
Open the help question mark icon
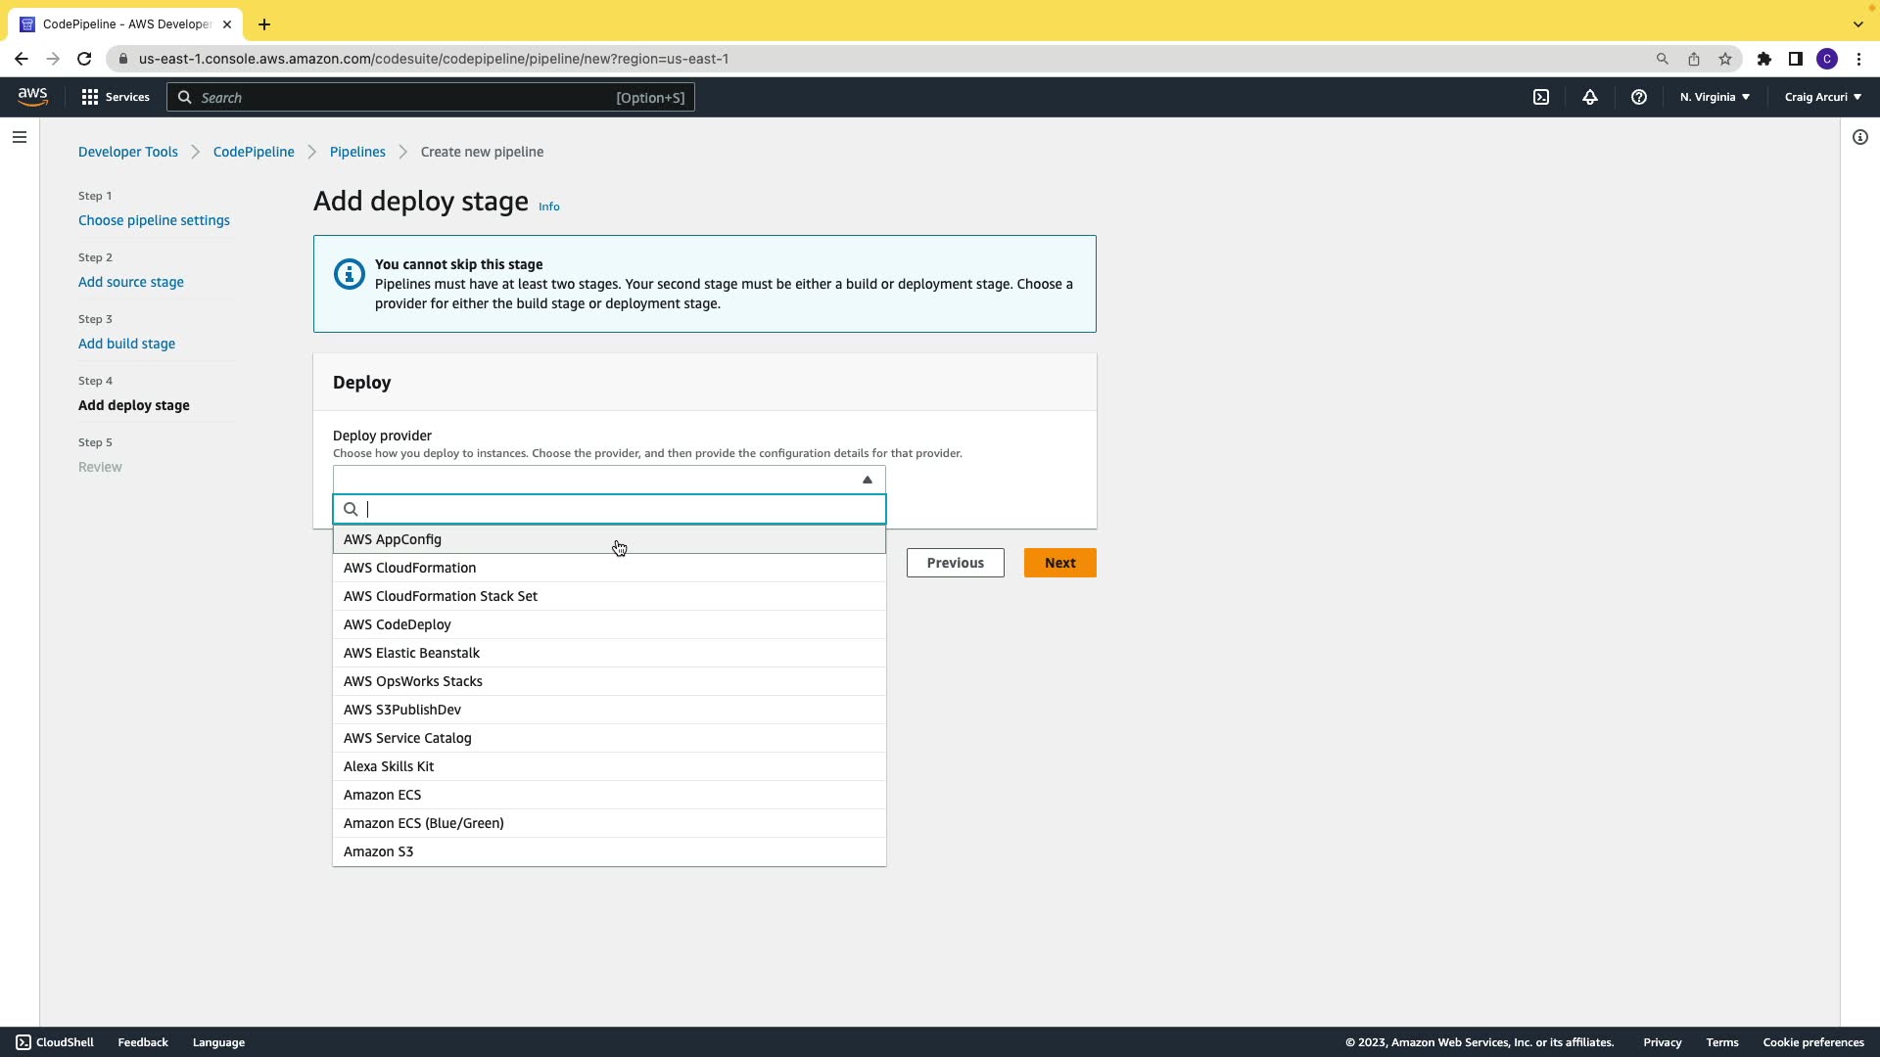point(1639,97)
